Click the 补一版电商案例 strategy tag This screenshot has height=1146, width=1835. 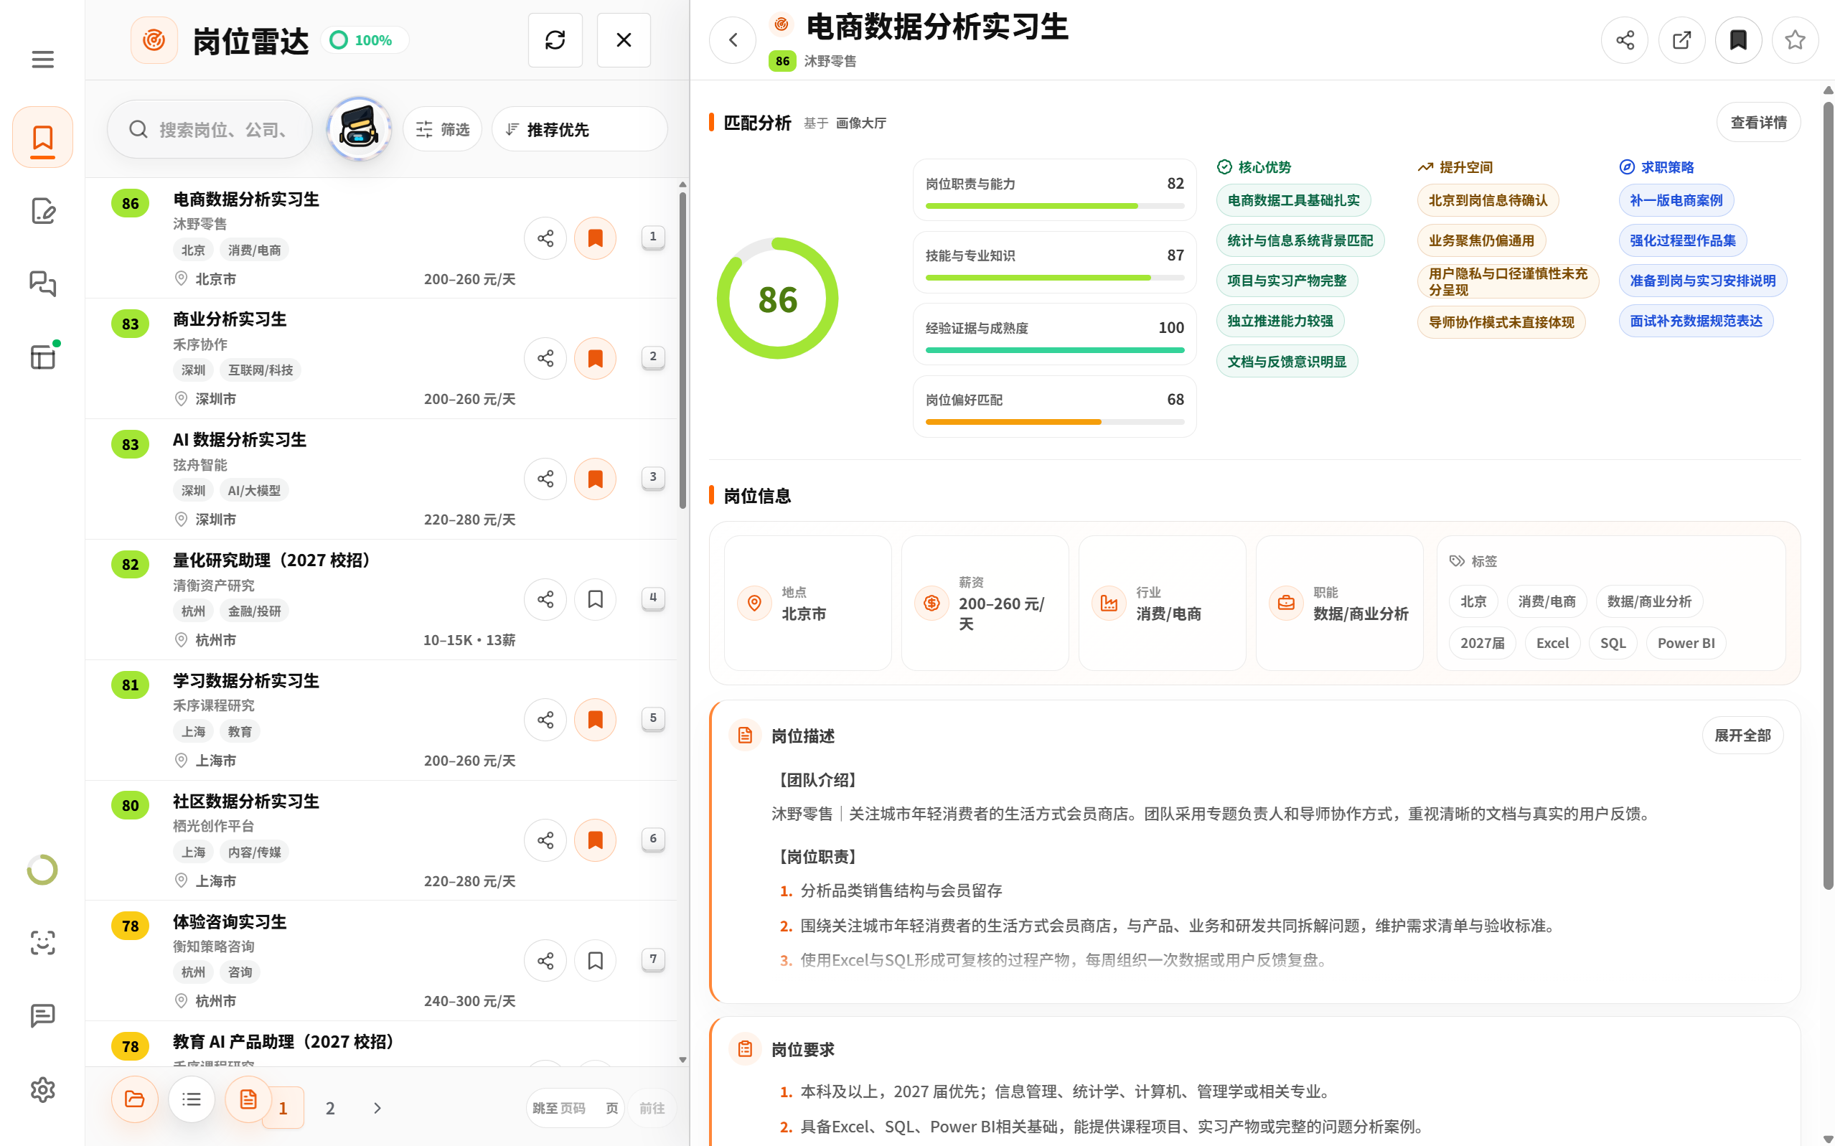click(x=1675, y=200)
